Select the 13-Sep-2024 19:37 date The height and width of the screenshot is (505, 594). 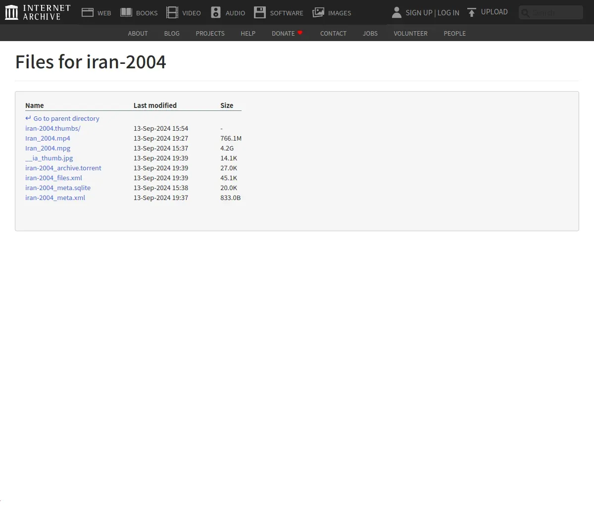tap(161, 198)
